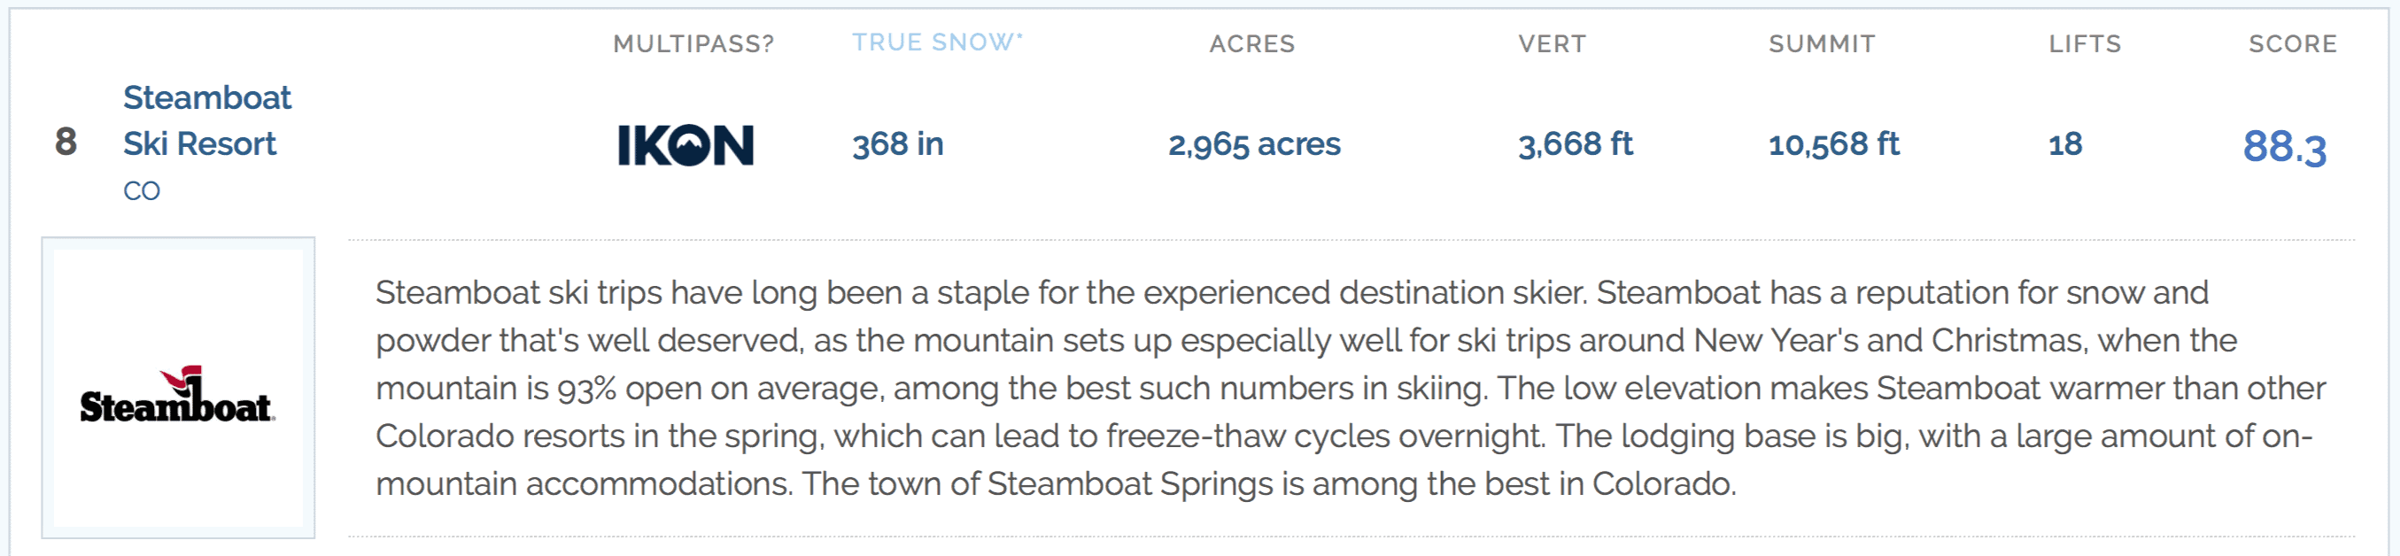Click the asterisk beside TRUE SNOW

1019,36
